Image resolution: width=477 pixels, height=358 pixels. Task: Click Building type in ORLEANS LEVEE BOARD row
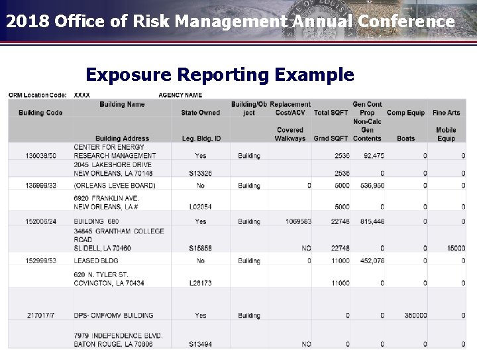click(x=249, y=186)
